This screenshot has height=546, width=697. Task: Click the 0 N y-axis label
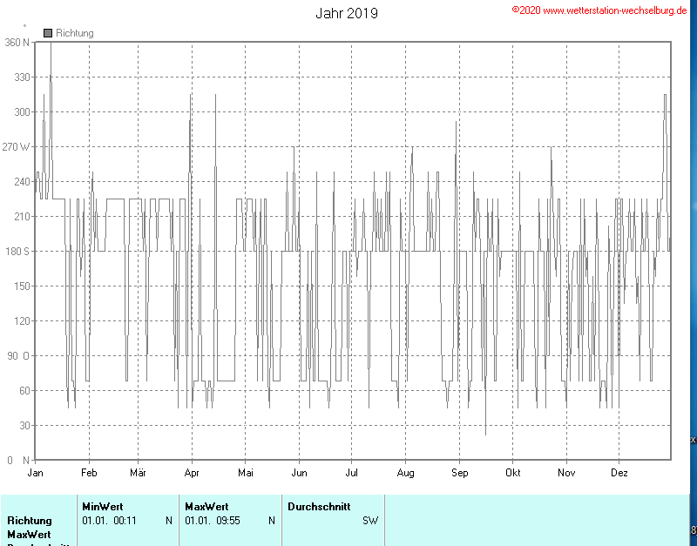[x=18, y=461]
